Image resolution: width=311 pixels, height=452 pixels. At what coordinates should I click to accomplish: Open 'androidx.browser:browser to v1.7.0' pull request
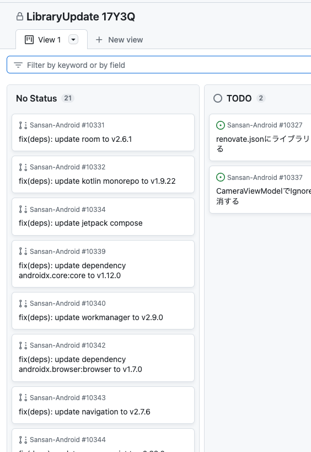[x=81, y=364]
